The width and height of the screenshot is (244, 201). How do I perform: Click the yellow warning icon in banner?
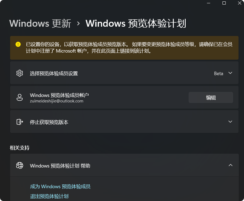click(18, 44)
